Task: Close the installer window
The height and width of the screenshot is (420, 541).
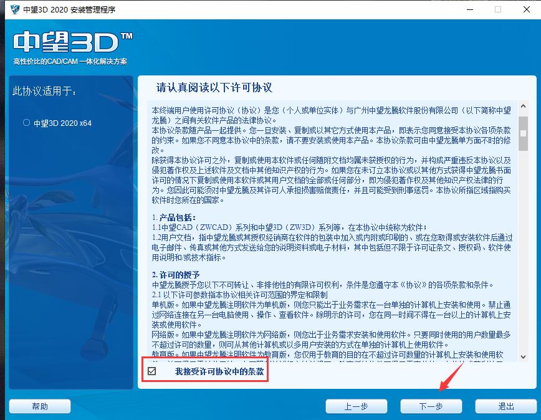Action: [527, 9]
